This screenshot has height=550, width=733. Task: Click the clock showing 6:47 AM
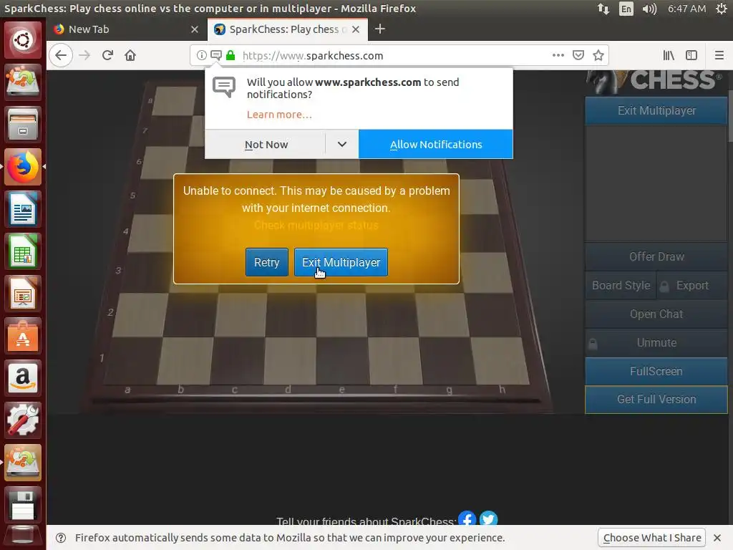(x=686, y=9)
